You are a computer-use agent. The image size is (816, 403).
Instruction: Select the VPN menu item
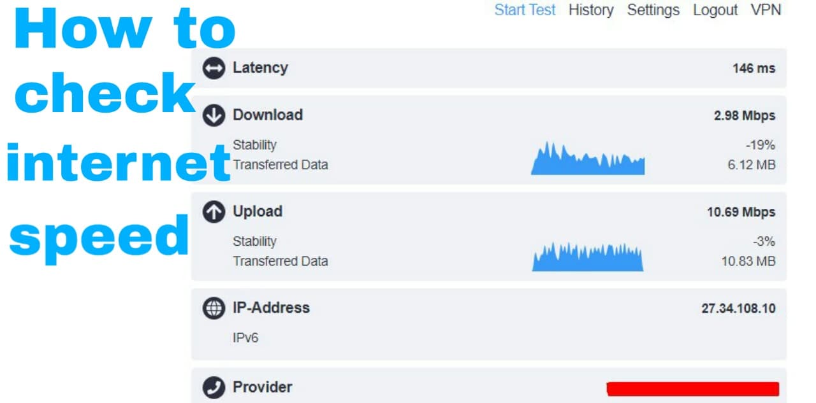pos(767,10)
